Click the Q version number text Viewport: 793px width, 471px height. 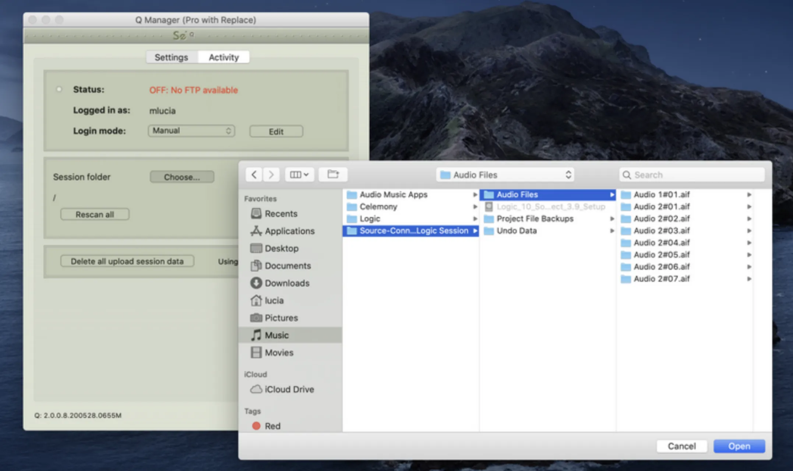(78, 415)
